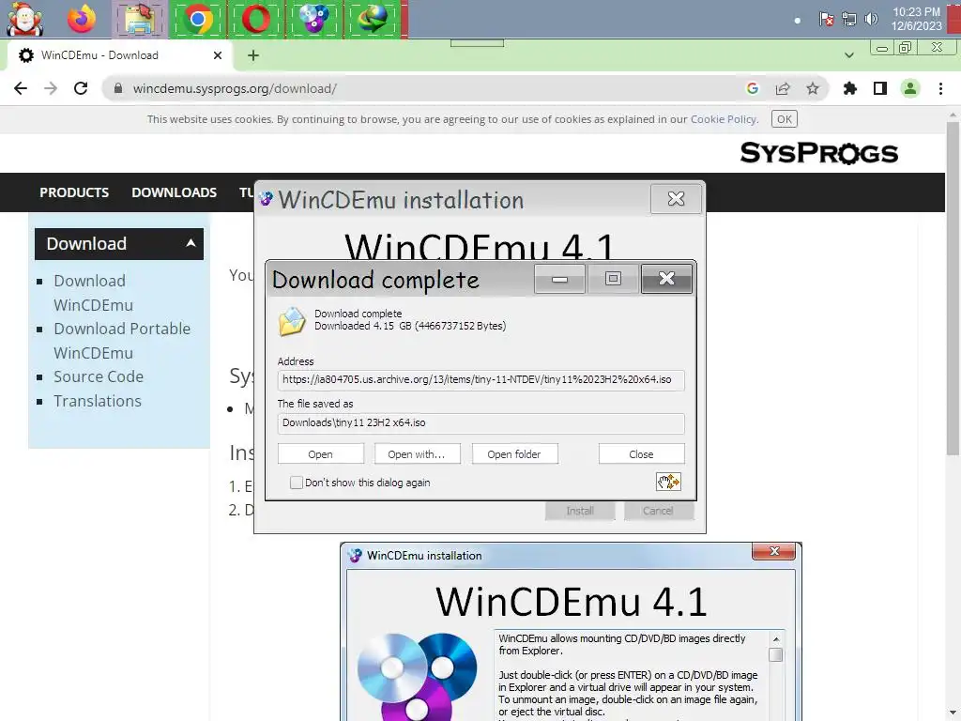Toggle the Chrome side panel
This screenshot has height=721, width=961.
[880, 88]
